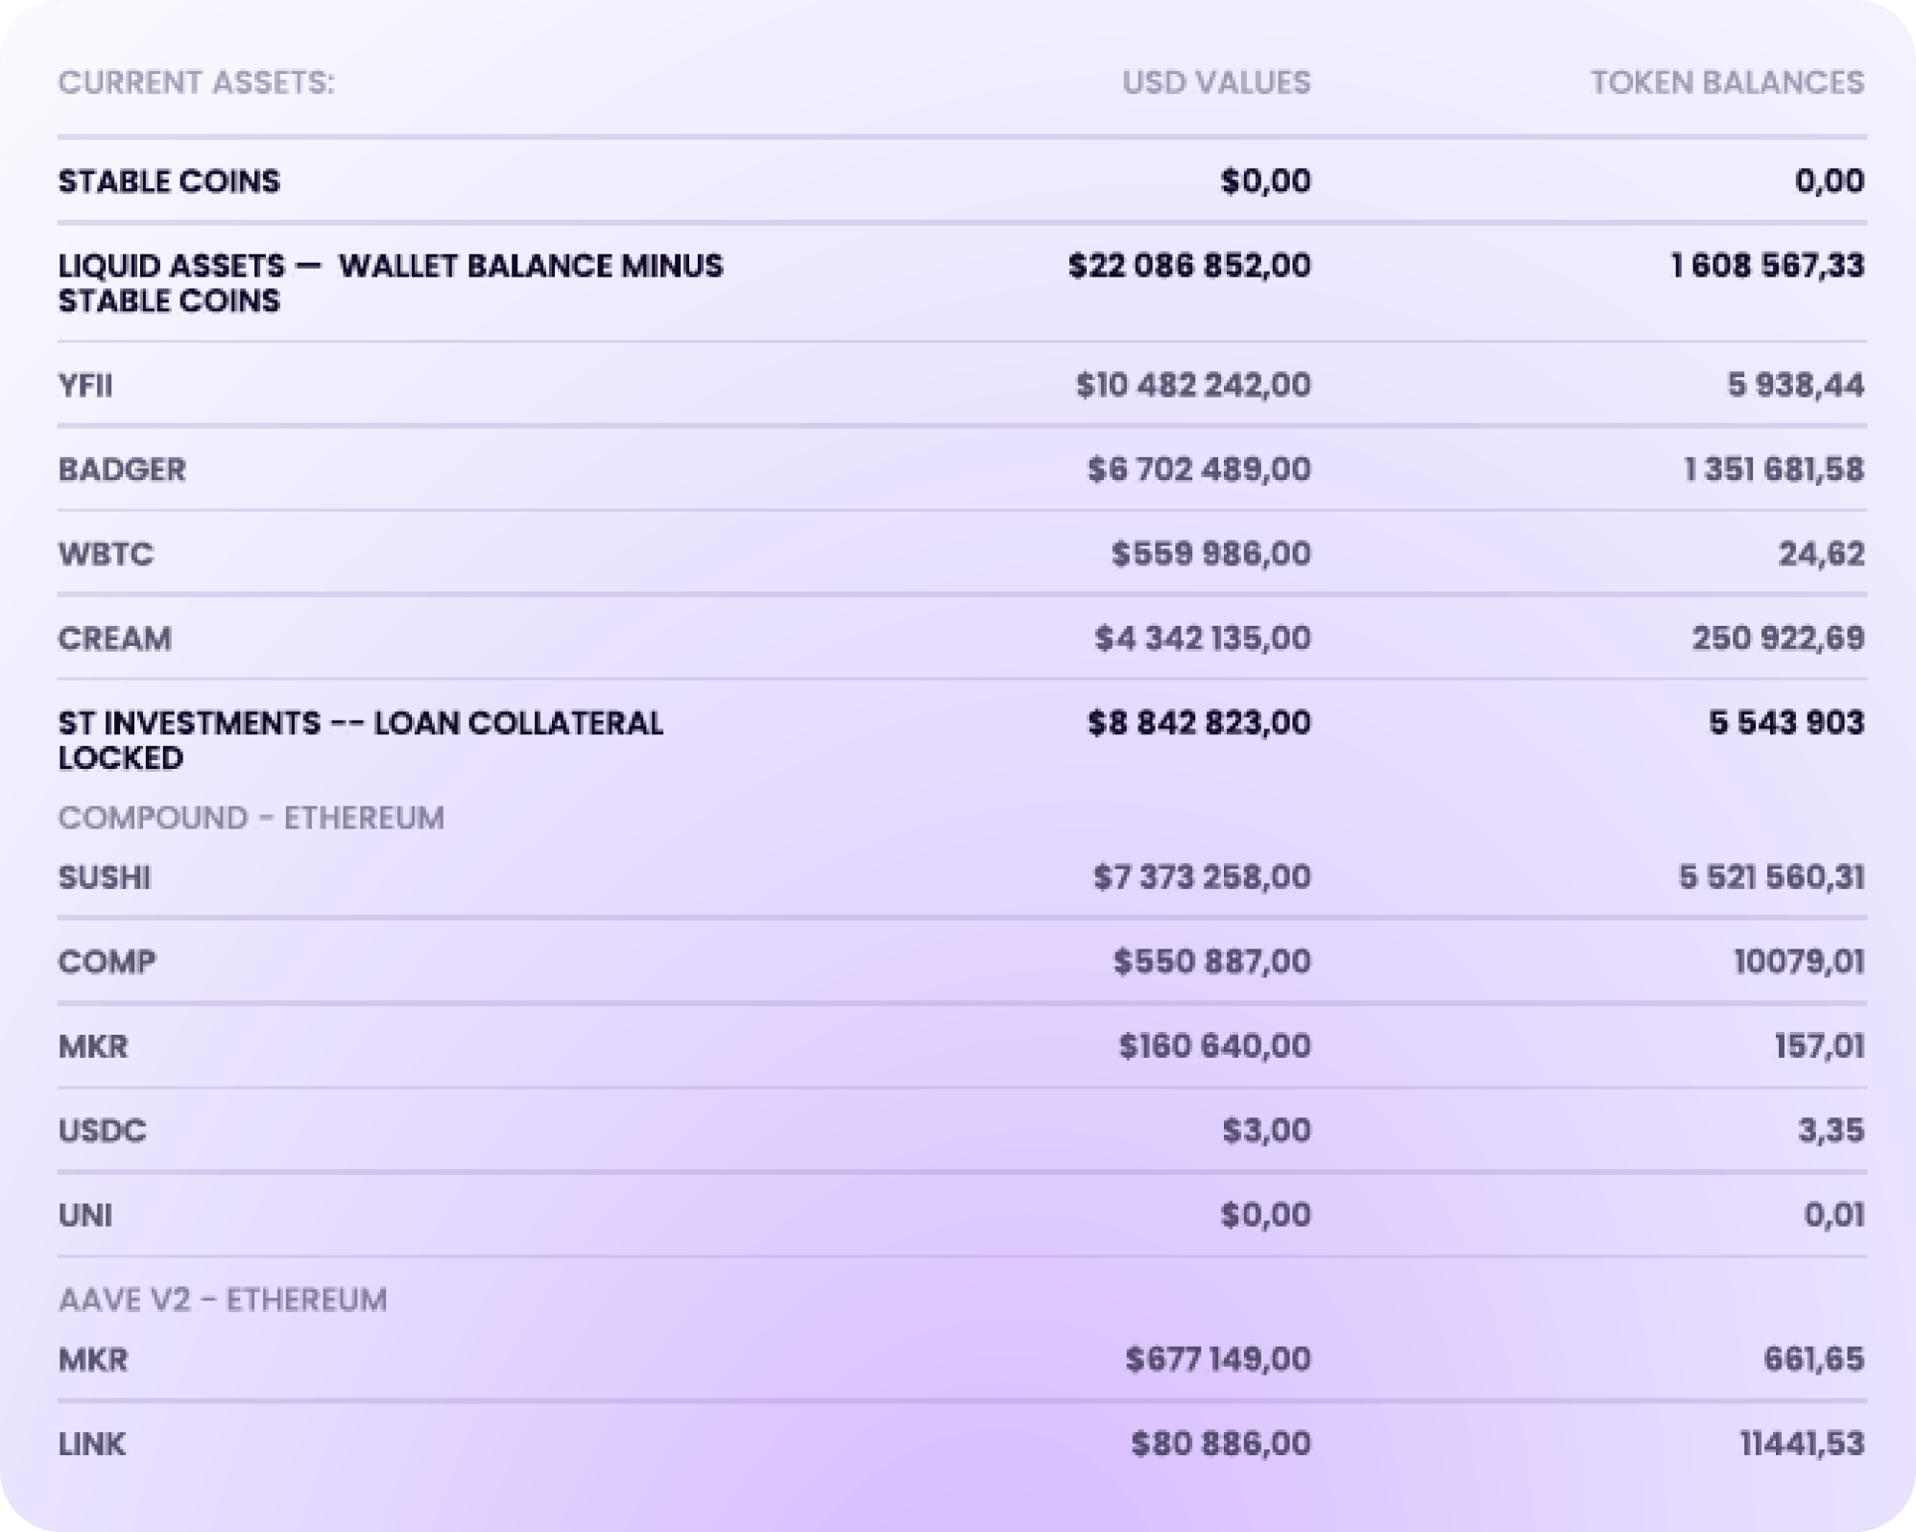The image size is (1916, 1532).
Task: Click the USDC asset label
Action: (x=102, y=1131)
